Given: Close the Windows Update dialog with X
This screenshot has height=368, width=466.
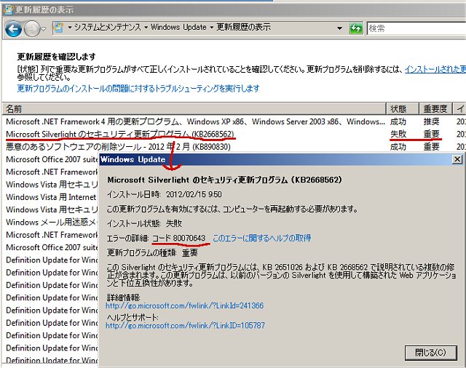Looking at the screenshot, I should 457,159.
